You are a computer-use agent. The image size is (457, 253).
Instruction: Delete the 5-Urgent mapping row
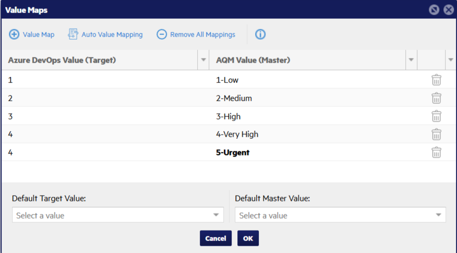[x=436, y=152]
